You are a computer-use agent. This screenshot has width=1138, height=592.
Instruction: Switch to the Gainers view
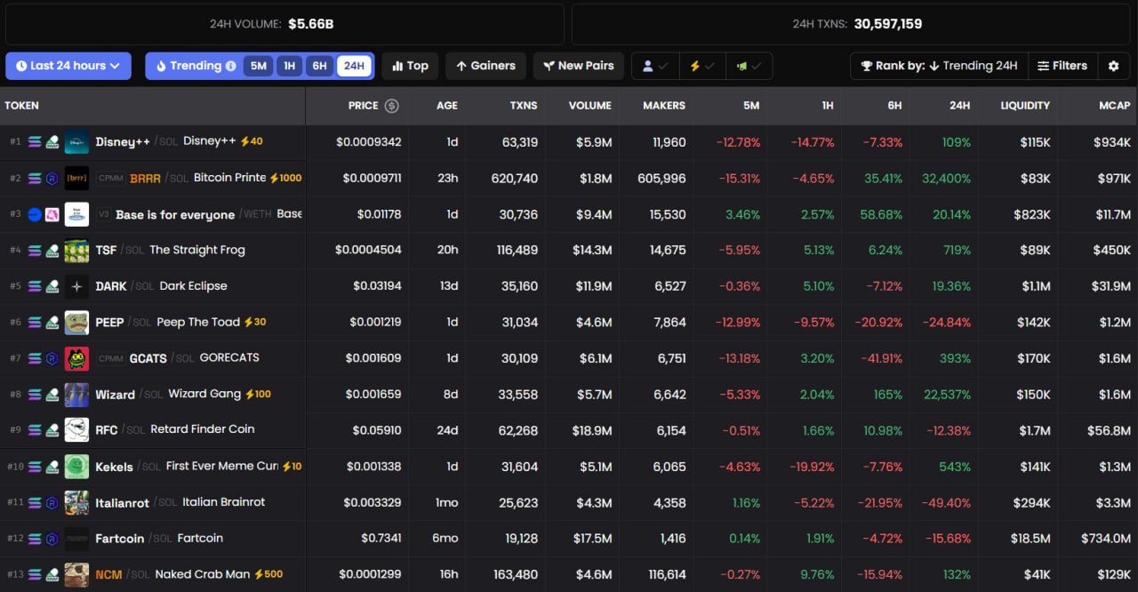[485, 66]
